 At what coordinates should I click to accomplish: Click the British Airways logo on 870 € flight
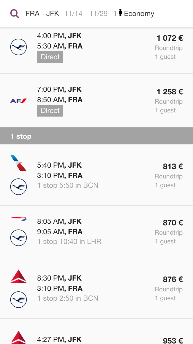(19, 219)
